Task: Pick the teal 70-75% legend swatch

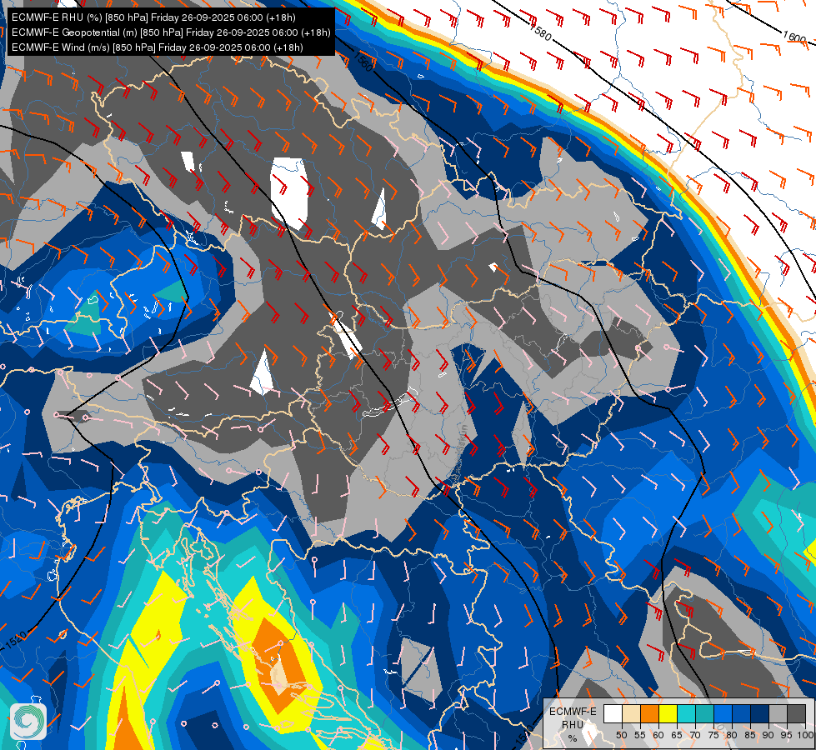Action: tap(705, 713)
